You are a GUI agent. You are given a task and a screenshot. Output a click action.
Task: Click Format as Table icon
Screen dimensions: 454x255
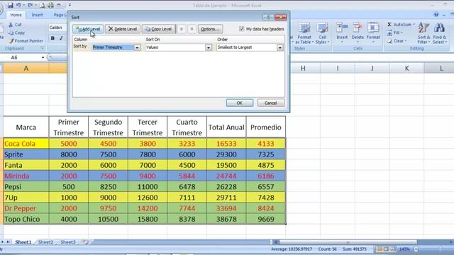point(304,33)
